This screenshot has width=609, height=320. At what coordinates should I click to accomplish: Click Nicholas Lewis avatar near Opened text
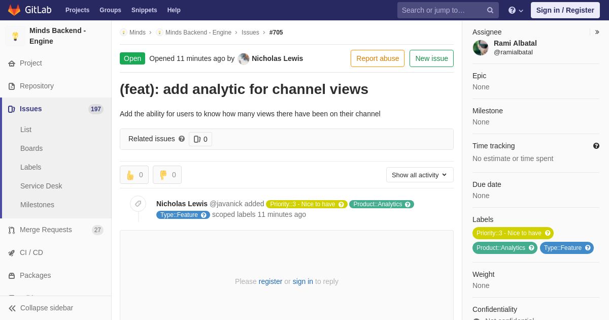(x=244, y=59)
